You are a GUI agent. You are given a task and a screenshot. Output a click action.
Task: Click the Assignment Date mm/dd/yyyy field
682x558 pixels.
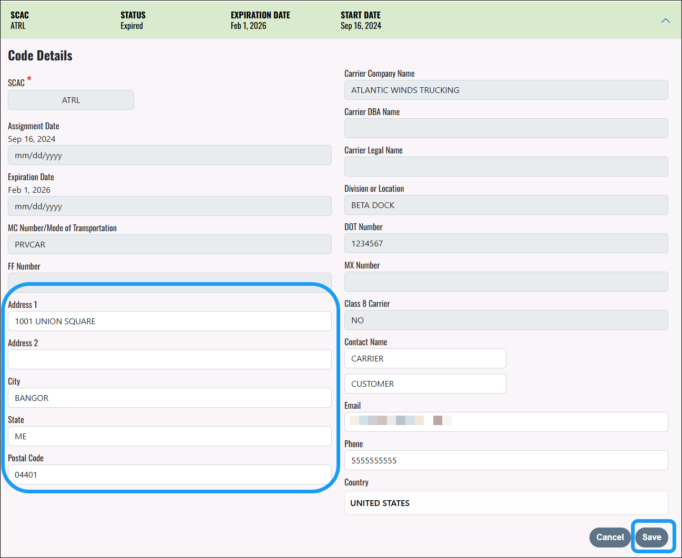[169, 155]
